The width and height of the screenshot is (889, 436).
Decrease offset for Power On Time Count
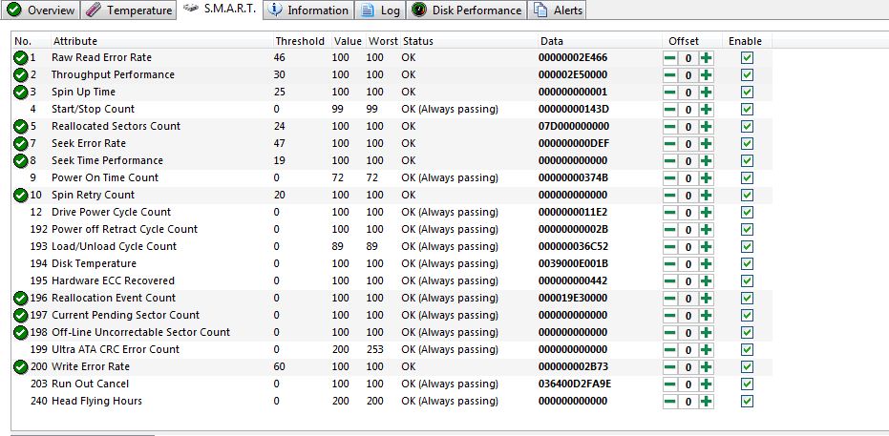pyautogui.click(x=670, y=178)
